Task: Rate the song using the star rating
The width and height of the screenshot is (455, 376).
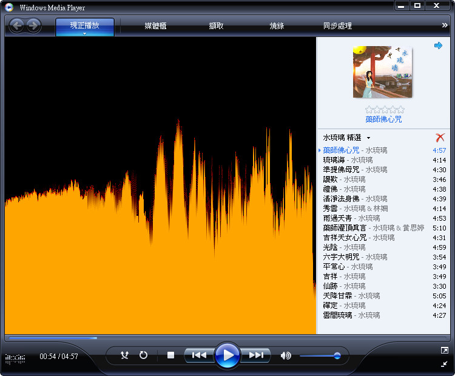Action: [385, 109]
